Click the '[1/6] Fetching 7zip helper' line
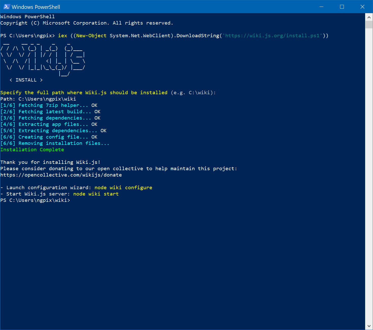Image resolution: width=373 pixels, height=330 pixels. point(49,105)
